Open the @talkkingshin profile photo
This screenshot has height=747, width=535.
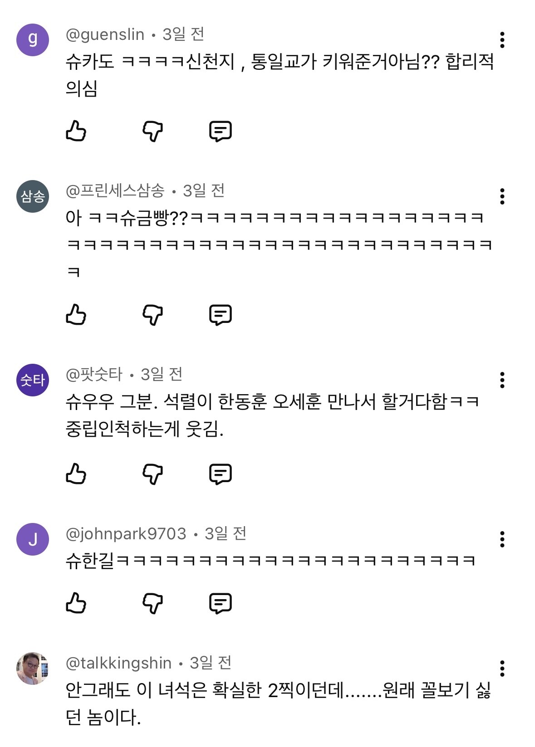coord(33,669)
